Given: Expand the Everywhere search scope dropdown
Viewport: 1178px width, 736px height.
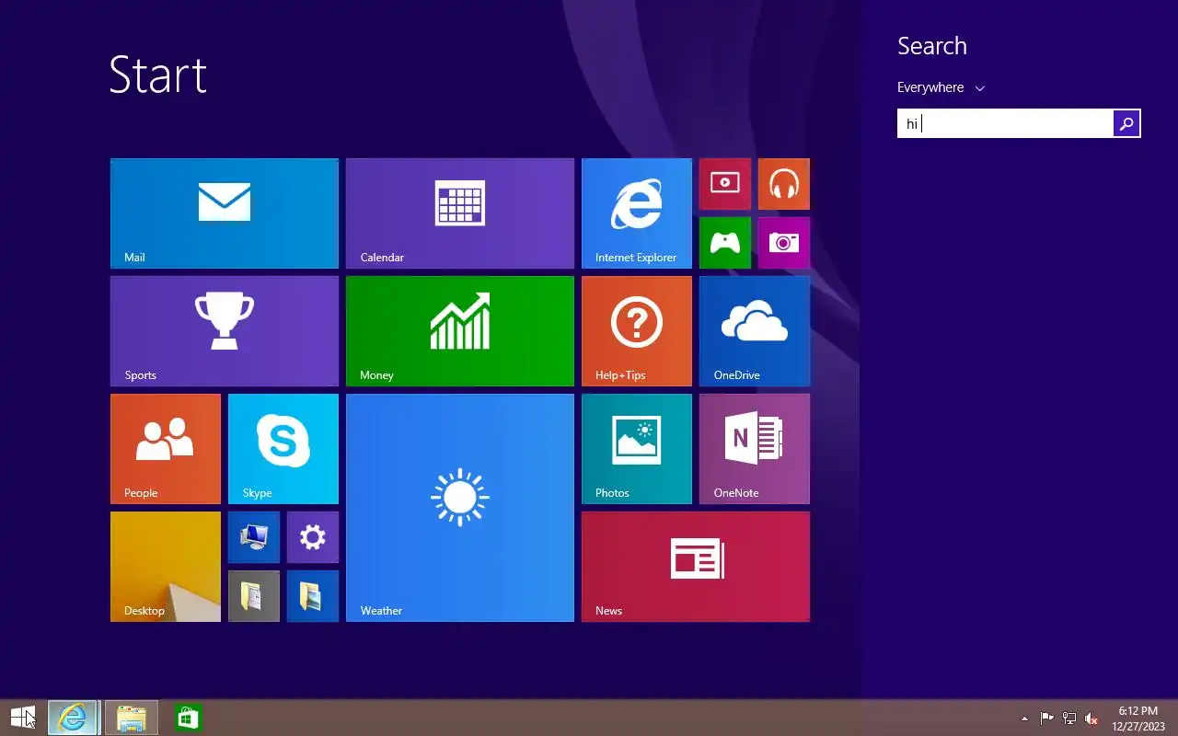Looking at the screenshot, I should [x=941, y=87].
